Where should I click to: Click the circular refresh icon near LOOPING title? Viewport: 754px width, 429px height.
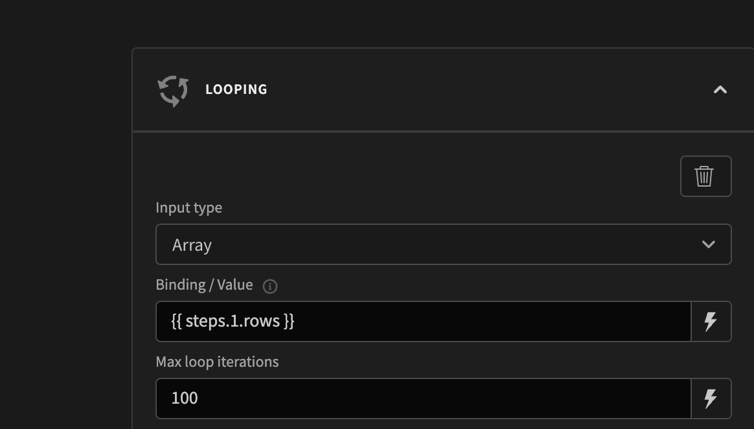[172, 89]
